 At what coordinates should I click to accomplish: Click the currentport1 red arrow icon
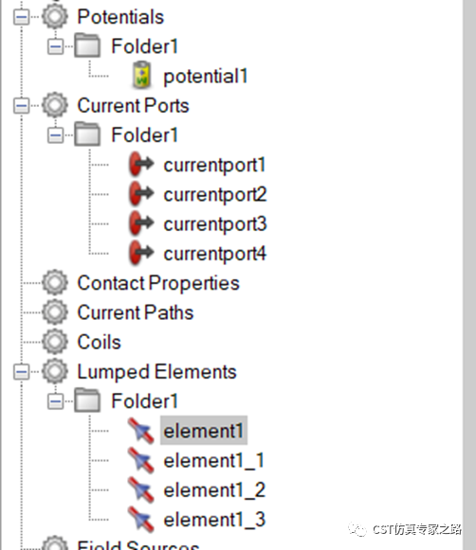tap(141, 164)
